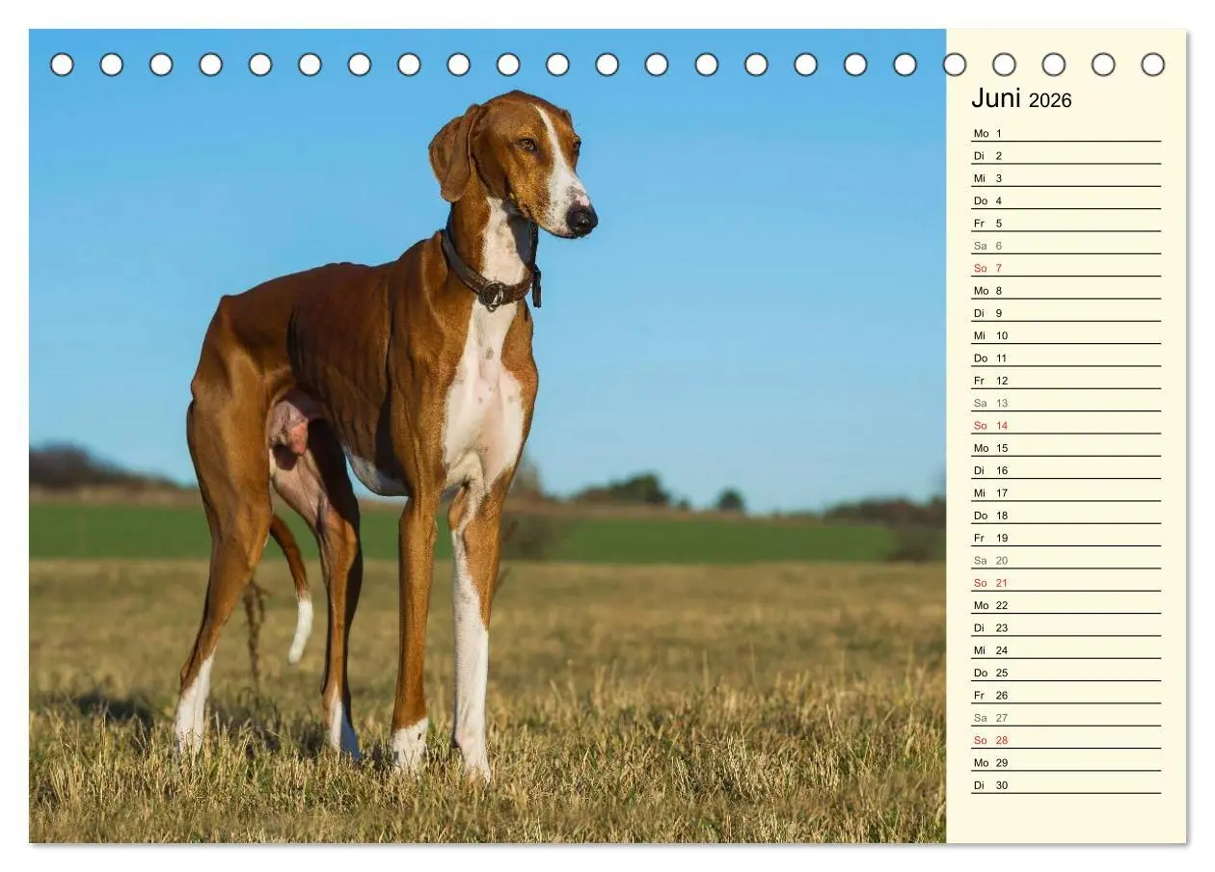Select the date row 'Do 18'
Screen dimensions: 1215x872
tap(1066, 515)
